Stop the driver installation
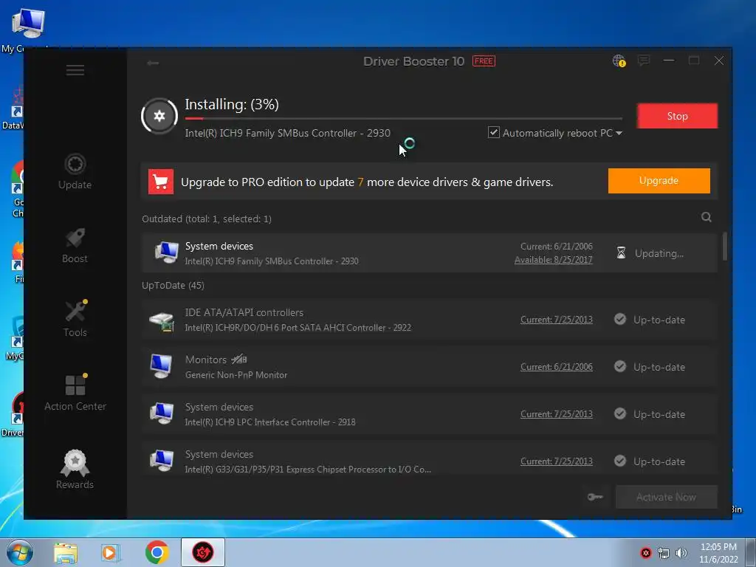756x567 pixels. [x=678, y=116]
